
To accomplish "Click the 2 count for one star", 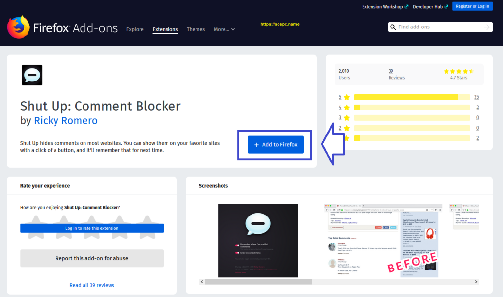I will coord(477,138).
